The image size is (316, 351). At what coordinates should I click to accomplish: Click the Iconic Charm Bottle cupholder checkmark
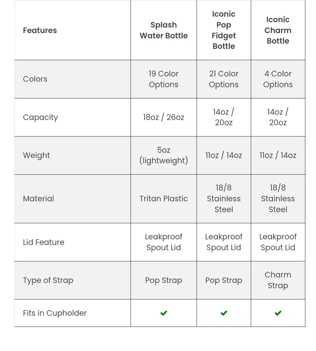coord(278,313)
